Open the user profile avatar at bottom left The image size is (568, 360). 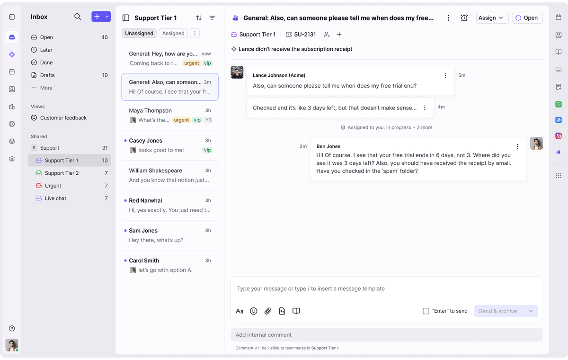[x=12, y=345]
